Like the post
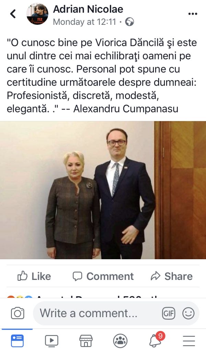Image resolution: width=206 pixels, height=353 pixels. coord(34,276)
